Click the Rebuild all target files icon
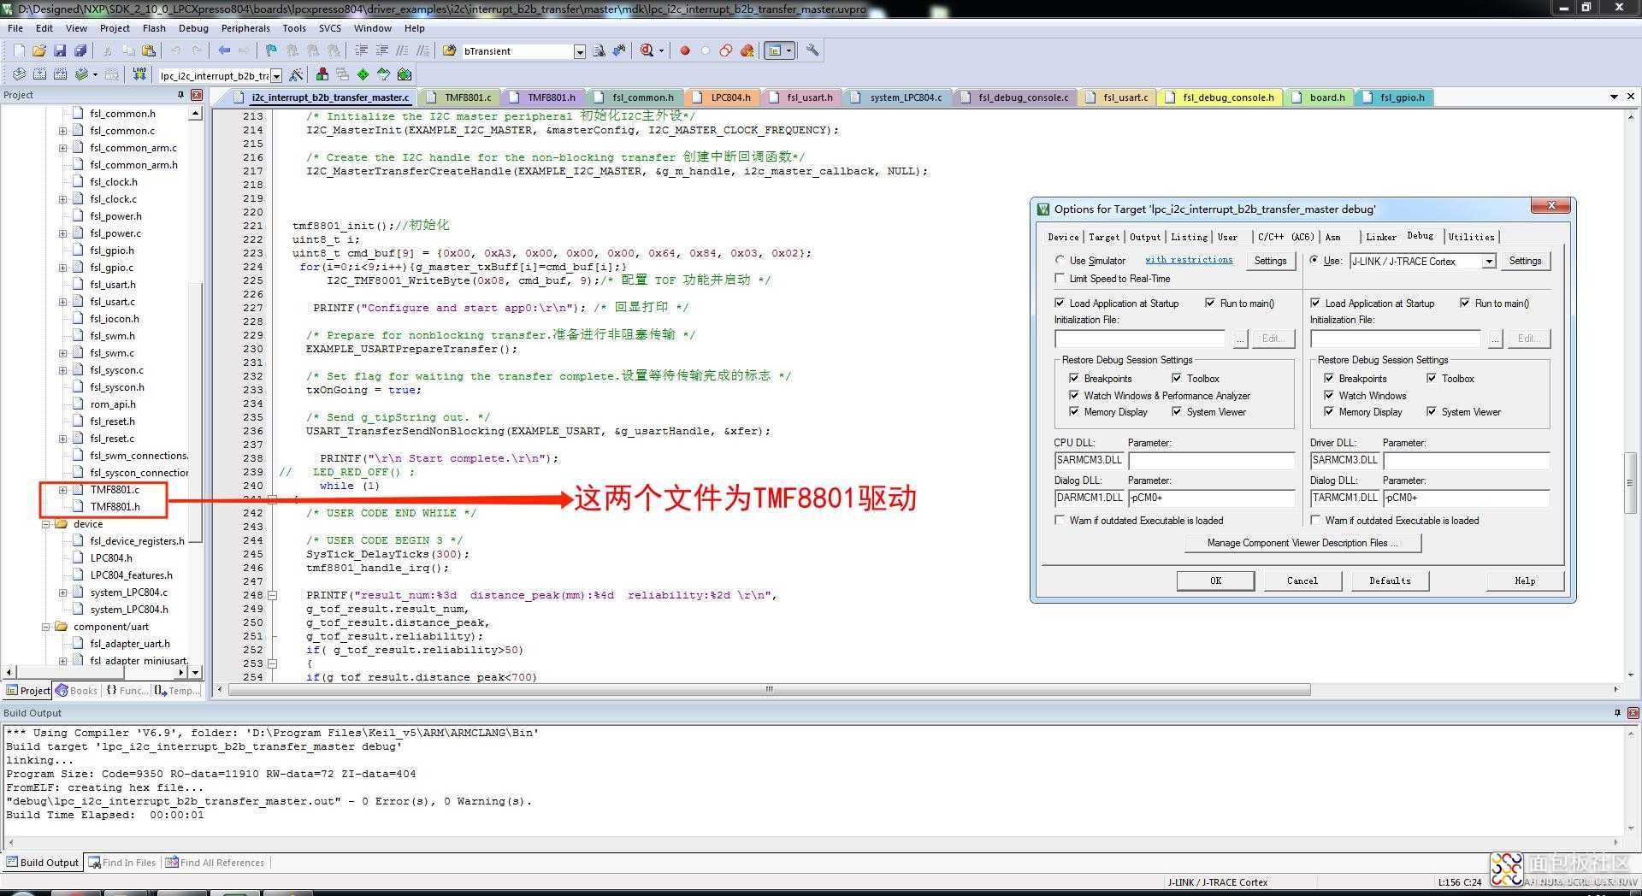The width and height of the screenshot is (1642, 896). [60, 75]
